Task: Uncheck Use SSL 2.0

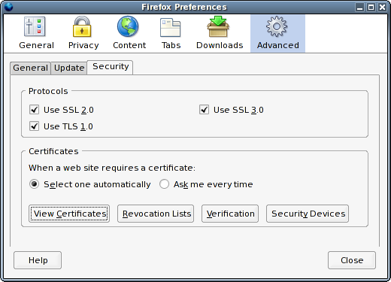Action: (34, 110)
